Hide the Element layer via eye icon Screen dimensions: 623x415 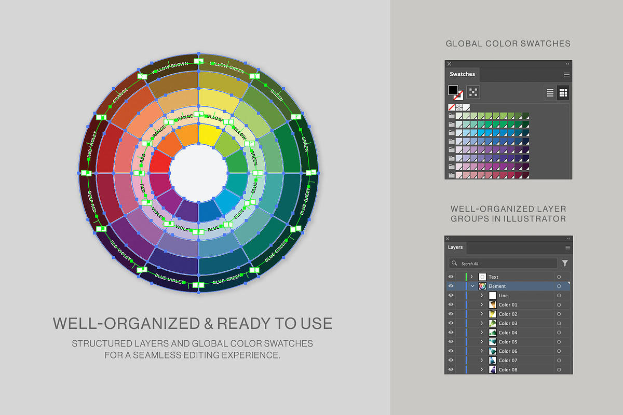[x=451, y=286]
